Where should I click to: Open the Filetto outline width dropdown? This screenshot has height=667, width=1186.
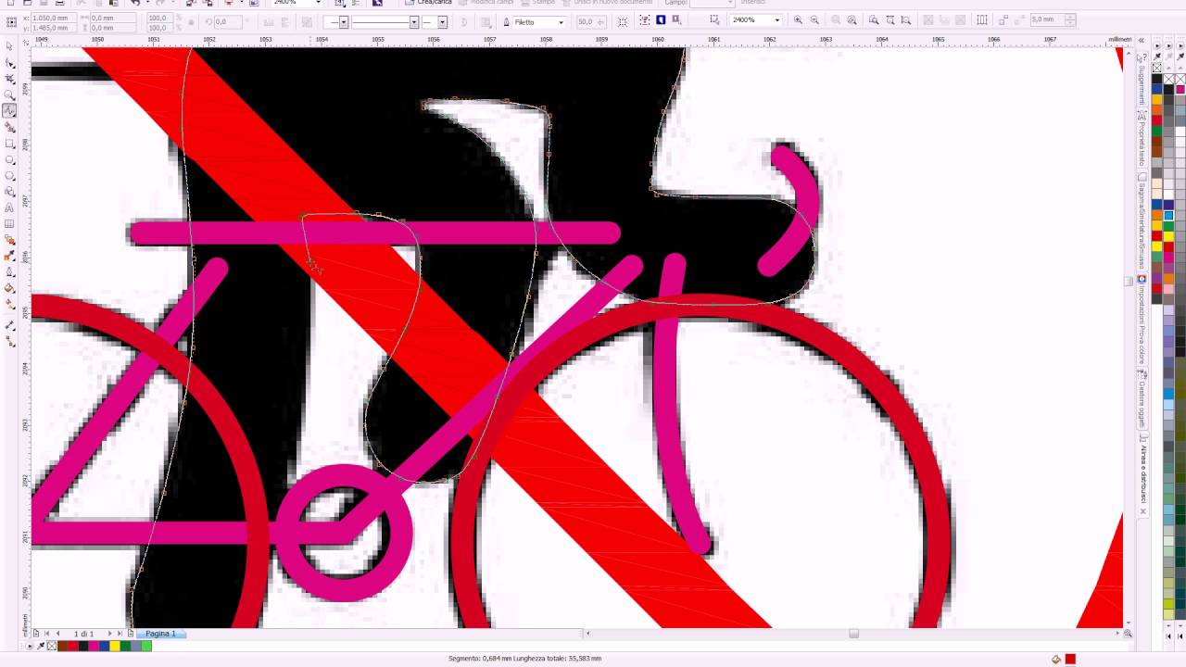pos(561,22)
